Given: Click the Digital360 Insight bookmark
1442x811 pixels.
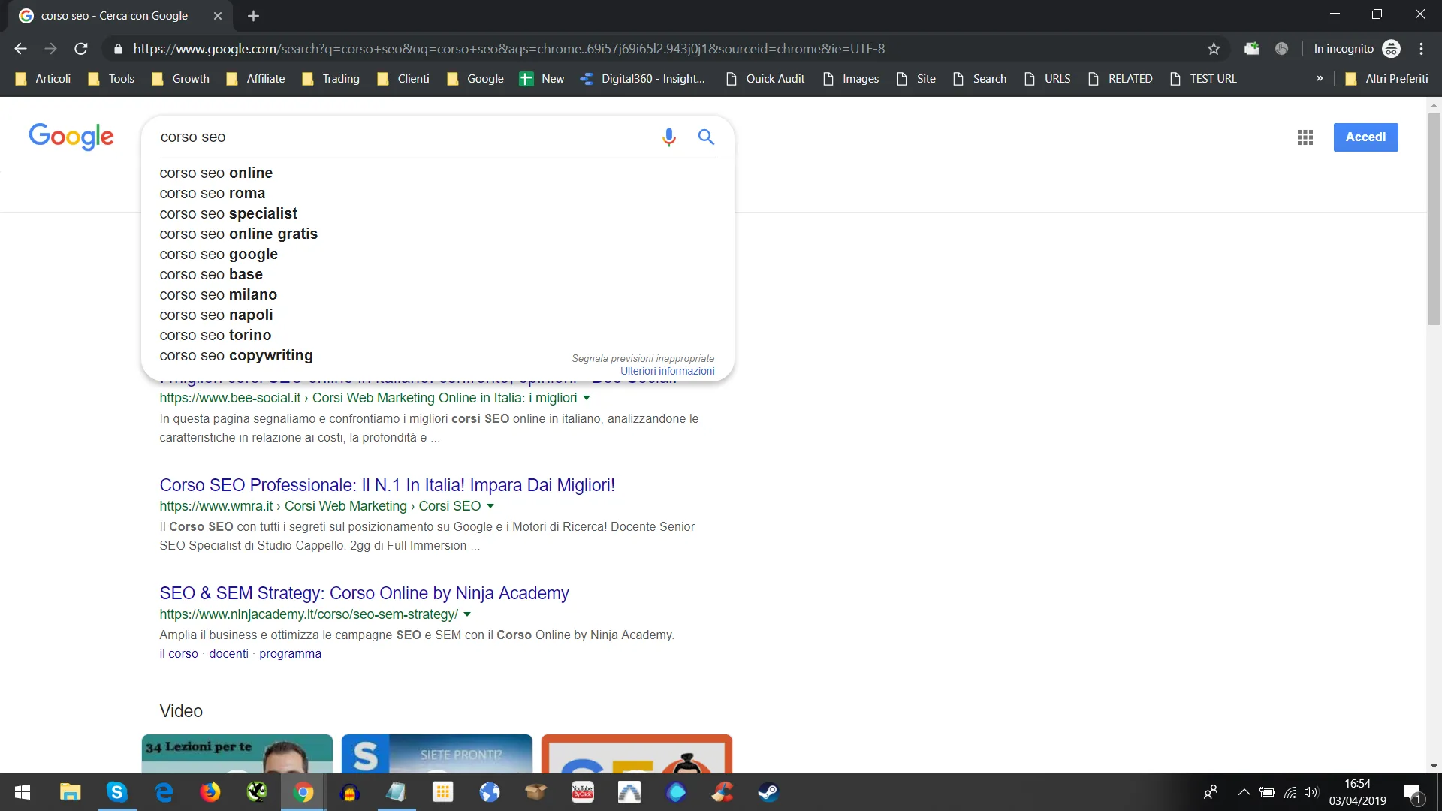Looking at the screenshot, I should click(643, 79).
